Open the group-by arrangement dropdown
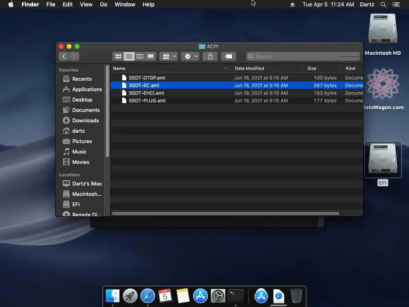409x307 pixels. point(169,56)
